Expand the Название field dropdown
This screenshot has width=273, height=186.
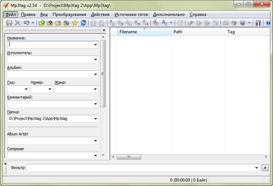[x=96, y=45]
